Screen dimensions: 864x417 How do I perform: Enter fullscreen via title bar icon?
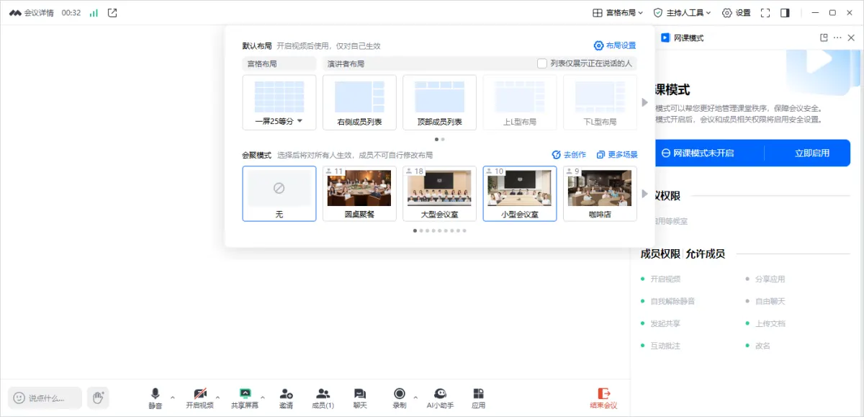pyautogui.click(x=765, y=13)
